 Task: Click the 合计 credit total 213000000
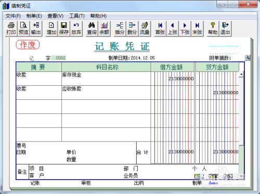[226, 152]
